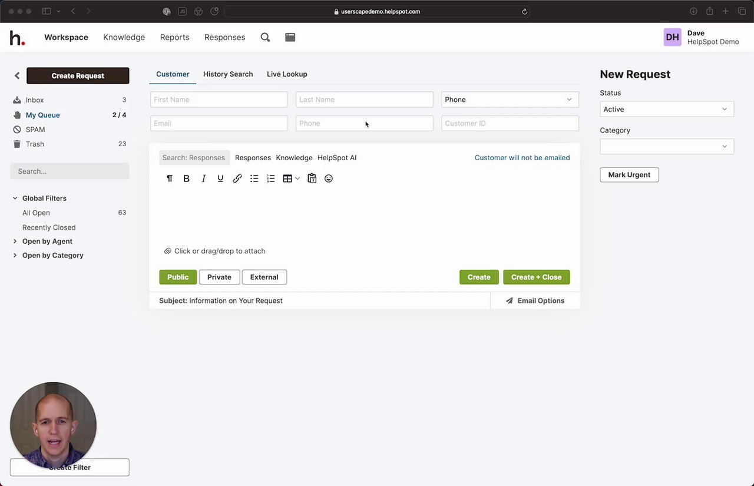Switch to the History Search tab
754x486 pixels.
click(x=228, y=74)
